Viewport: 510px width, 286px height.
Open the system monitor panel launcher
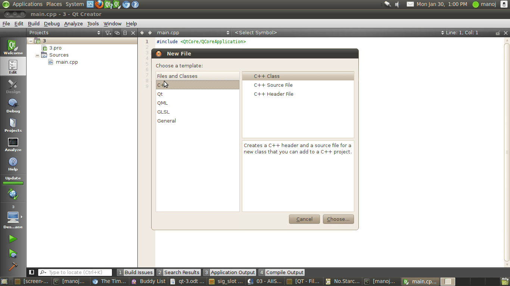pyautogui.click(x=90, y=4)
